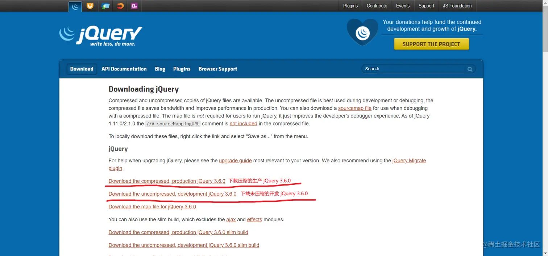Open the JS Foundation top bar link
This screenshot has width=548, height=256.
[457, 6]
